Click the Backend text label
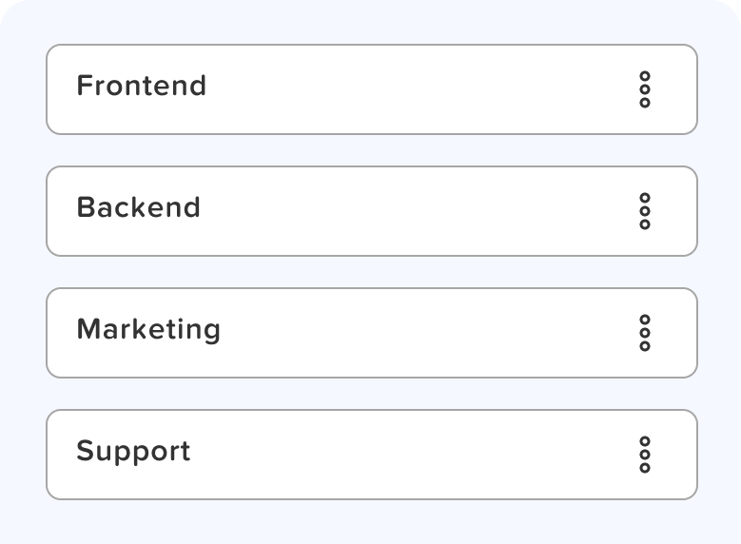Screen dimensions: 741x544 coord(138,207)
